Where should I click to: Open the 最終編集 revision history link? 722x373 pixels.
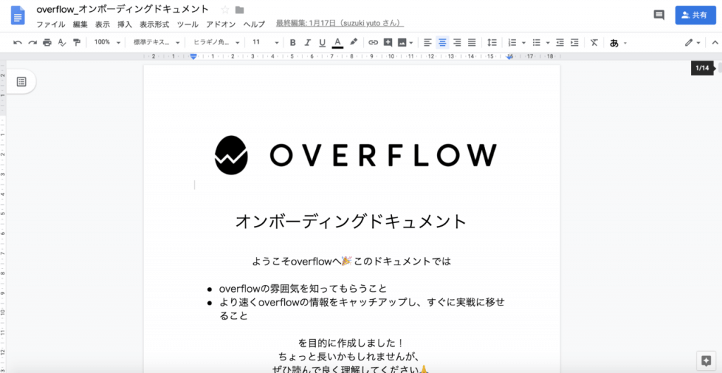point(340,23)
